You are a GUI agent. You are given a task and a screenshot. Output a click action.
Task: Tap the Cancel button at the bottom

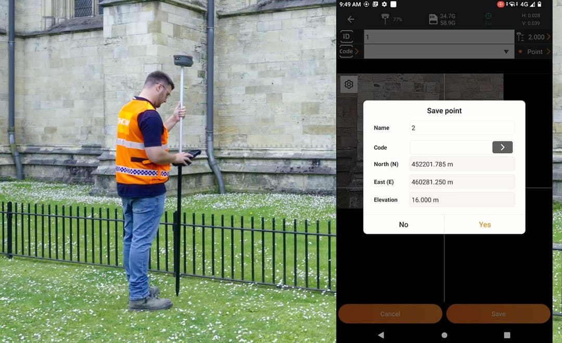tap(390, 314)
